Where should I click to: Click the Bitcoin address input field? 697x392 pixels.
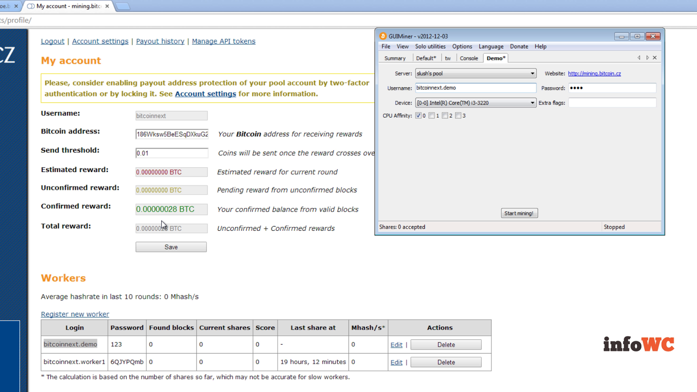tap(172, 134)
